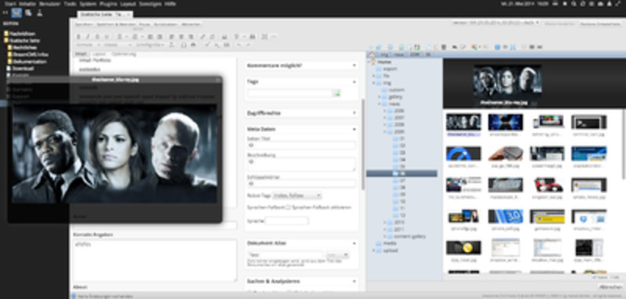
Task: Open find and replace binoculars icon
Action: pos(252,36)
